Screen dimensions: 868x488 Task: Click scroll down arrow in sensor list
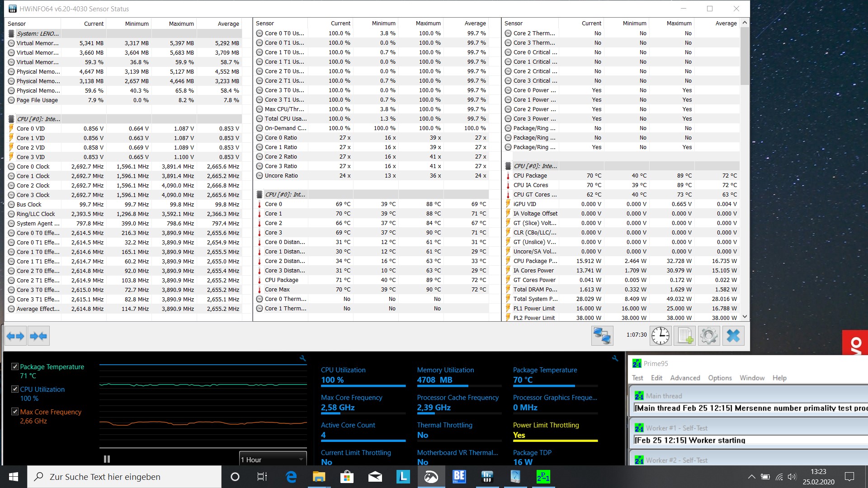745,317
